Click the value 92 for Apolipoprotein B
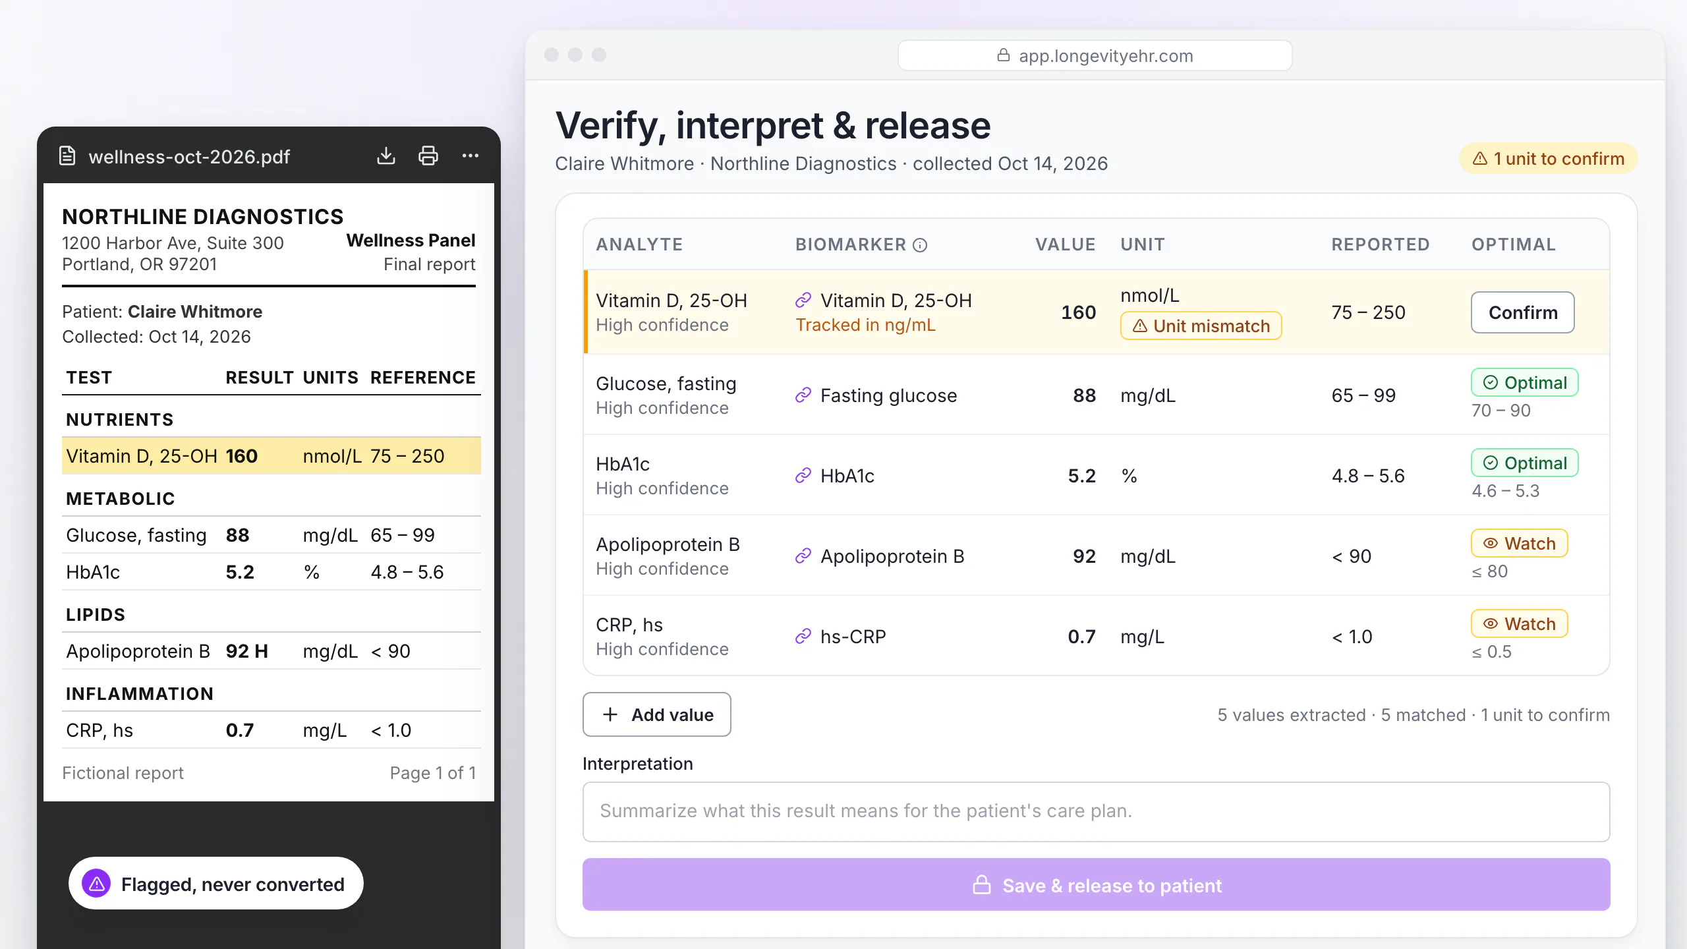 click(x=1084, y=556)
